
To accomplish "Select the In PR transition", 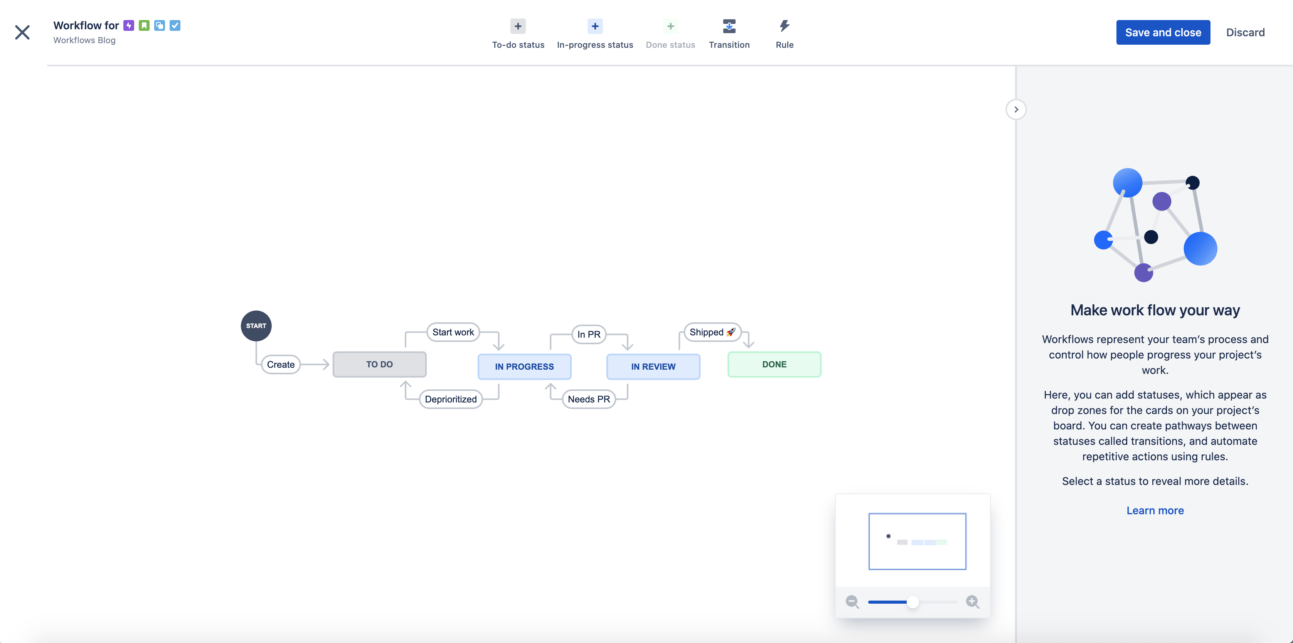I will click(x=589, y=334).
